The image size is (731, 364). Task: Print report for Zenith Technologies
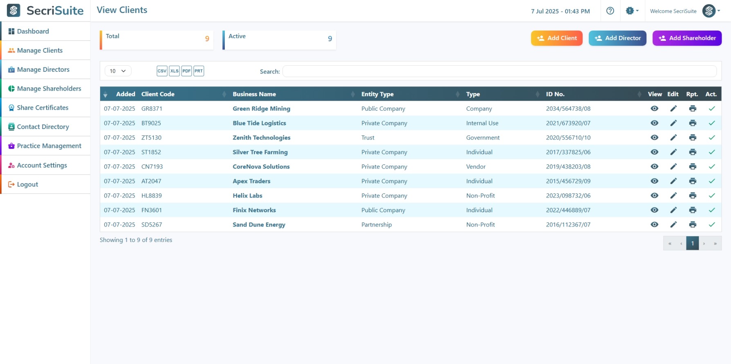(x=693, y=138)
